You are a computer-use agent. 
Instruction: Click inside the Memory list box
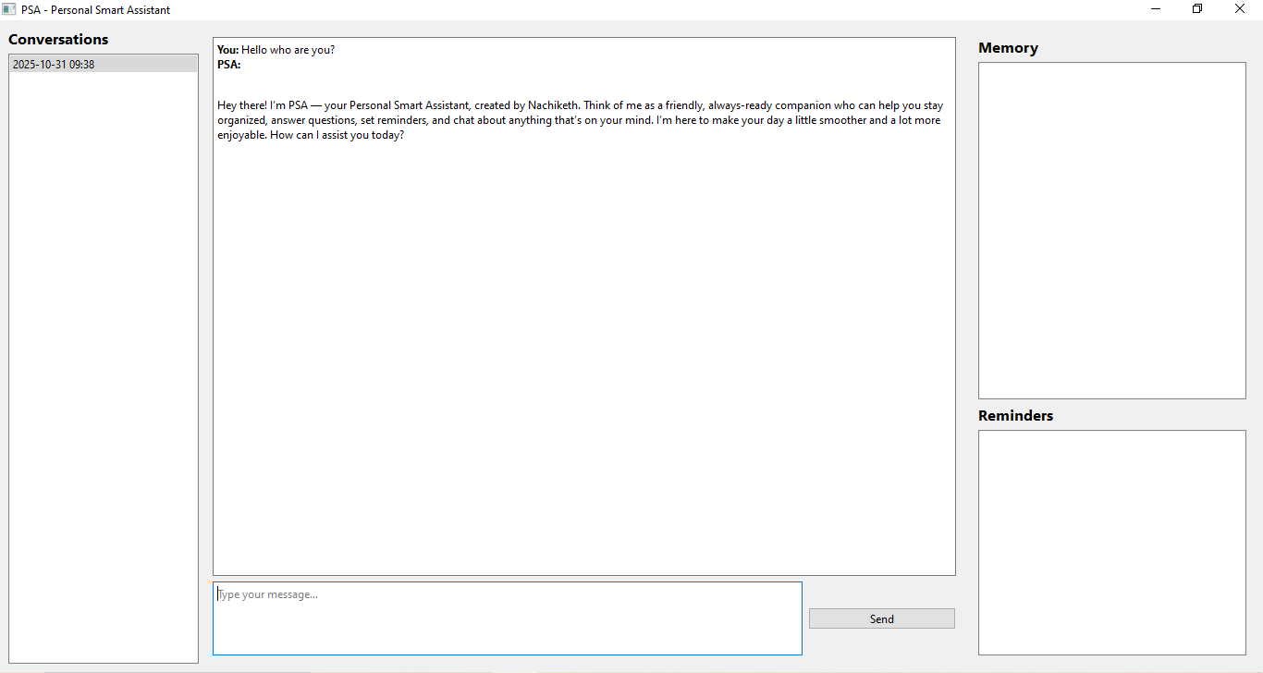point(1112,231)
